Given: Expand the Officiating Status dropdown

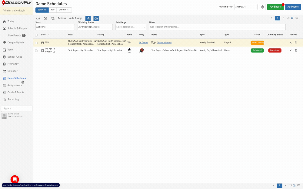Looking at the screenshot, I should [x=95, y=27].
